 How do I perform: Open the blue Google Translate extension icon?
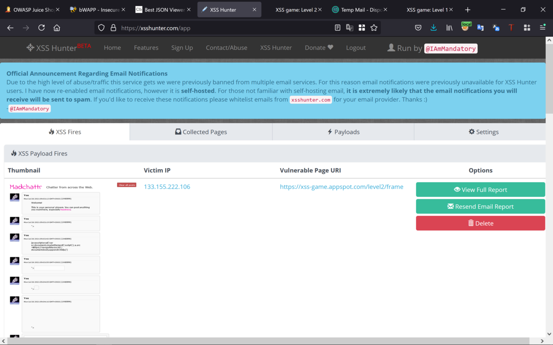480,28
